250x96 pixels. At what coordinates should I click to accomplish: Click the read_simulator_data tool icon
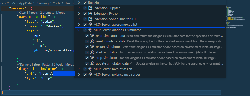pyautogui.click(x=92, y=36)
